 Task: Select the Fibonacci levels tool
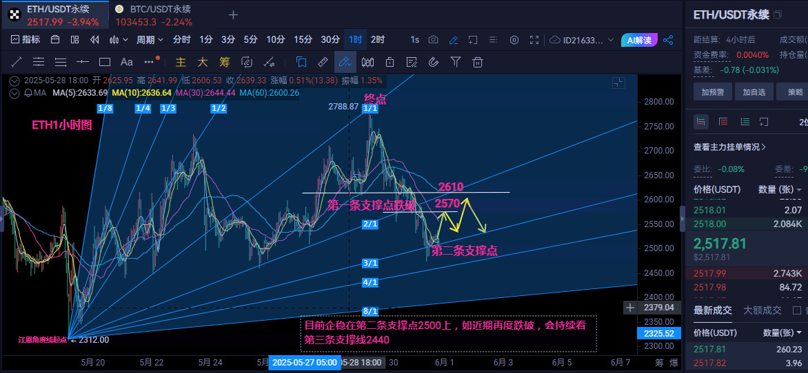coord(61,62)
